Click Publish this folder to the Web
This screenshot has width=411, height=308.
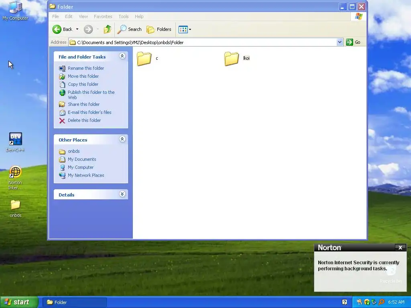91,95
